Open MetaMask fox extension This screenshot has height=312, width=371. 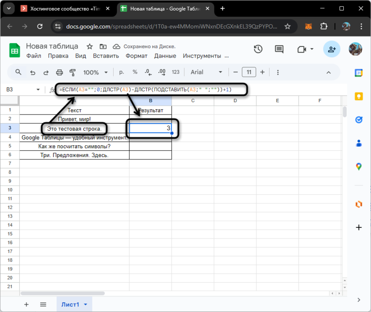click(x=308, y=26)
